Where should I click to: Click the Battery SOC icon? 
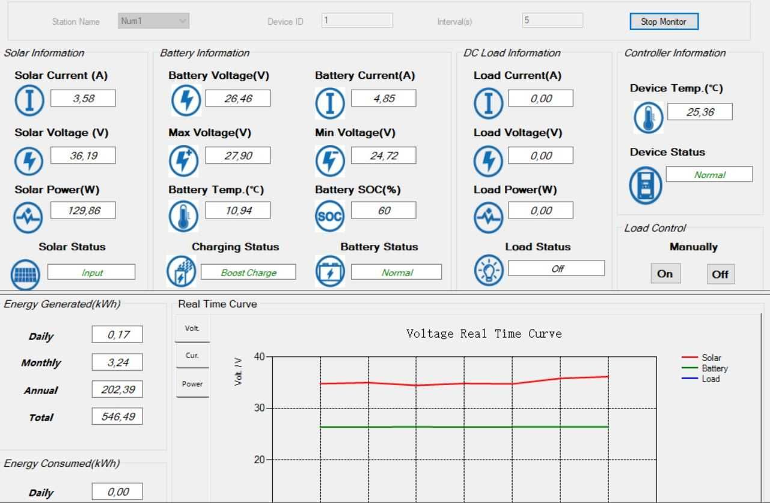point(330,217)
